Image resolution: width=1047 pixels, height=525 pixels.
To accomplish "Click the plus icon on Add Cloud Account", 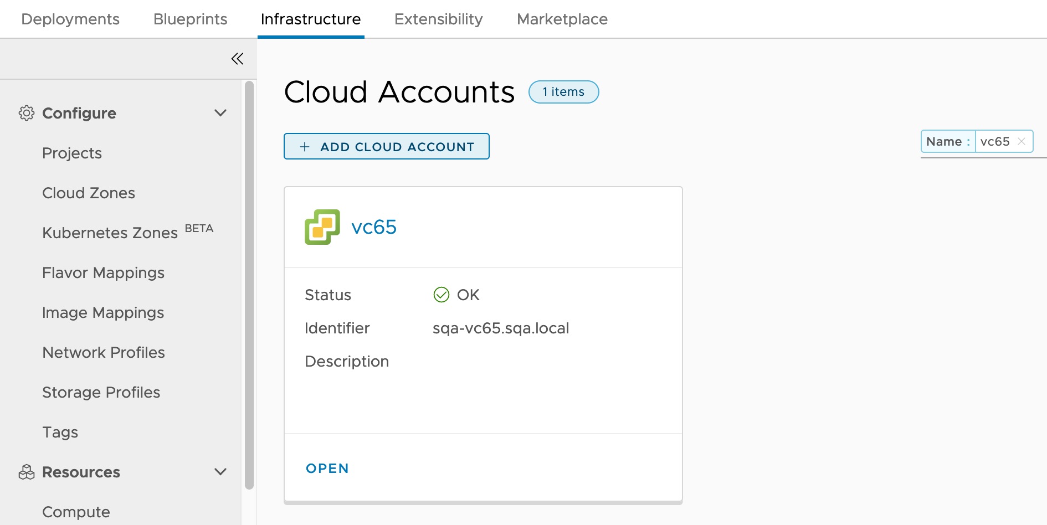I will pyautogui.click(x=304, y=146).
